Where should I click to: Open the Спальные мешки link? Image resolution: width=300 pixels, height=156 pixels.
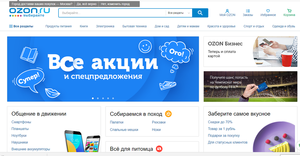click(124, 130)
